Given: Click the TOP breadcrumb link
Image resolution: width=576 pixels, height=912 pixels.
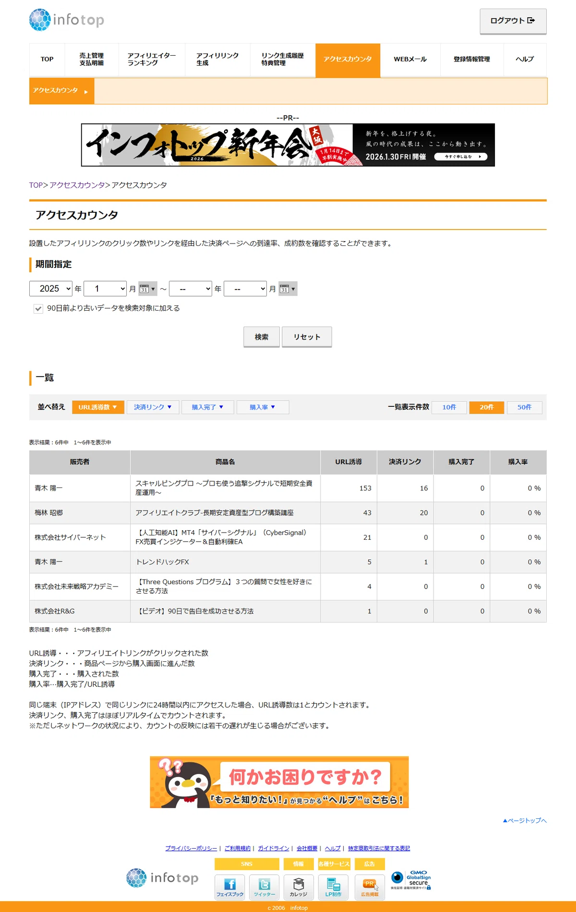Looking at the screenshot, I should tap(36, 185).
